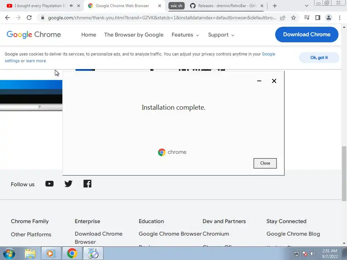Viewport: 347px width, 260px height.
Task: Click the Google Chrome logo
Action: [x=34, y=35]
